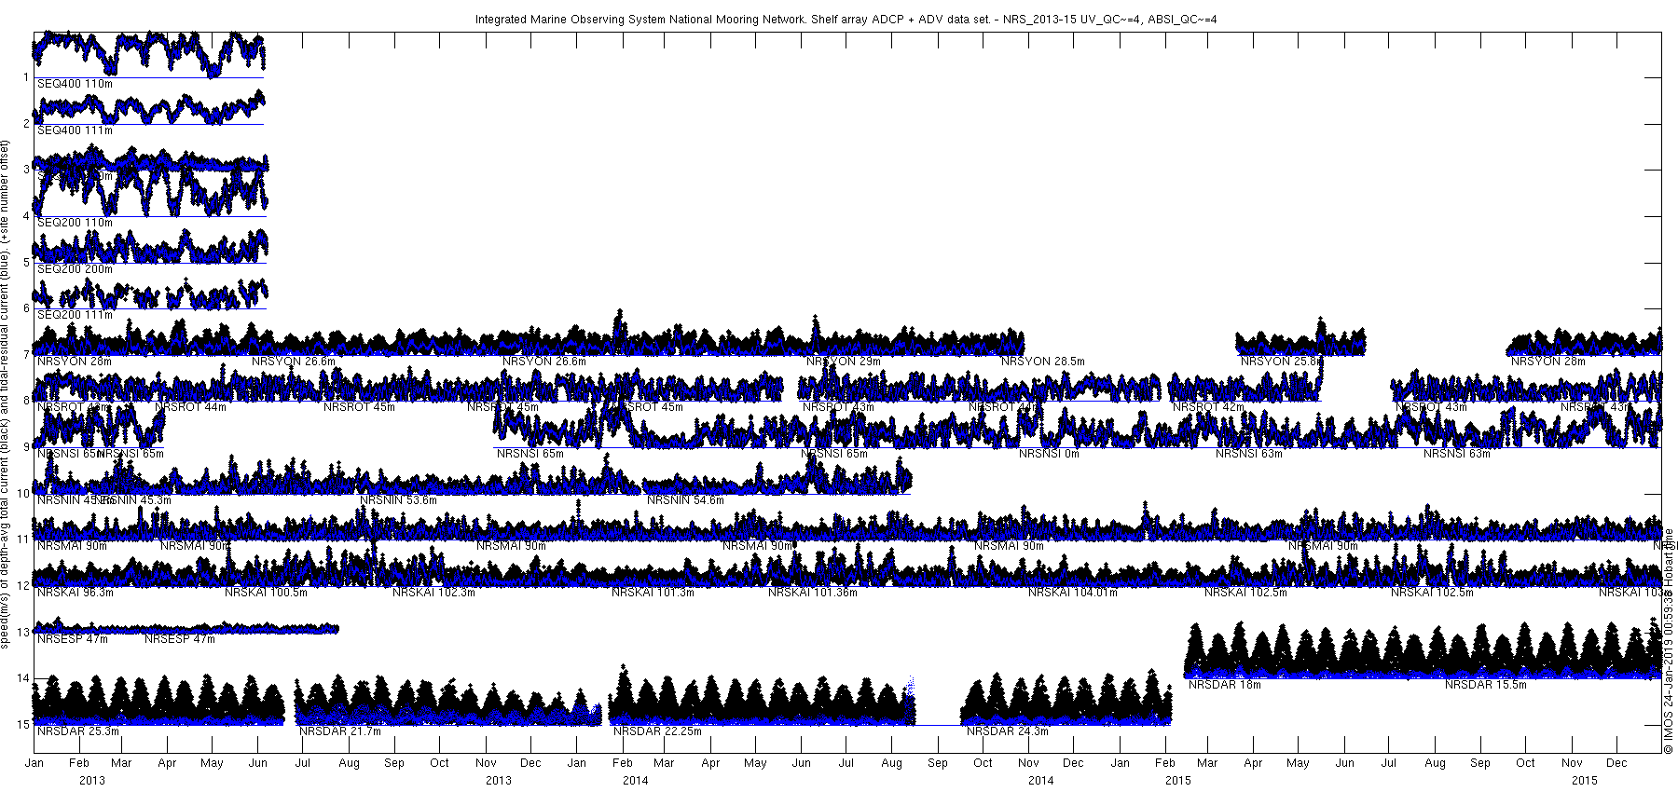Click the NRSKAI 104.01m label

pos(1072,593)
